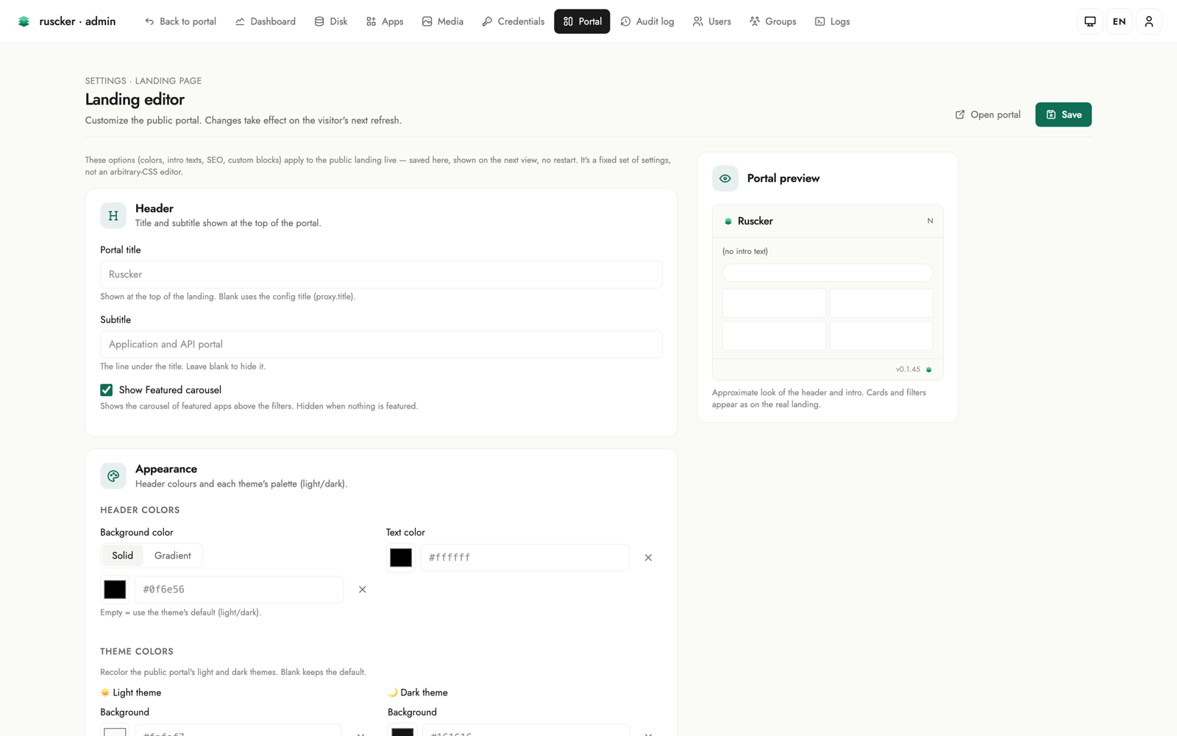Screen dimensions: 1177x736
Task: Click the Landing editor heading
Action: click(135, 99)
